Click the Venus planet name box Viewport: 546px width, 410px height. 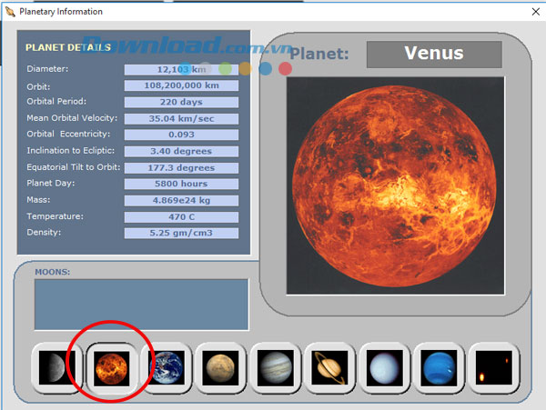coord(433,54)
